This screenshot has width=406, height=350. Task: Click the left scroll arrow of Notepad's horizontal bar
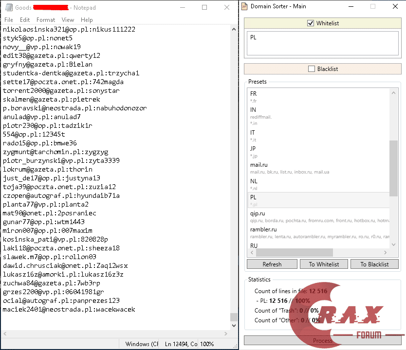(x=4, y=333)
